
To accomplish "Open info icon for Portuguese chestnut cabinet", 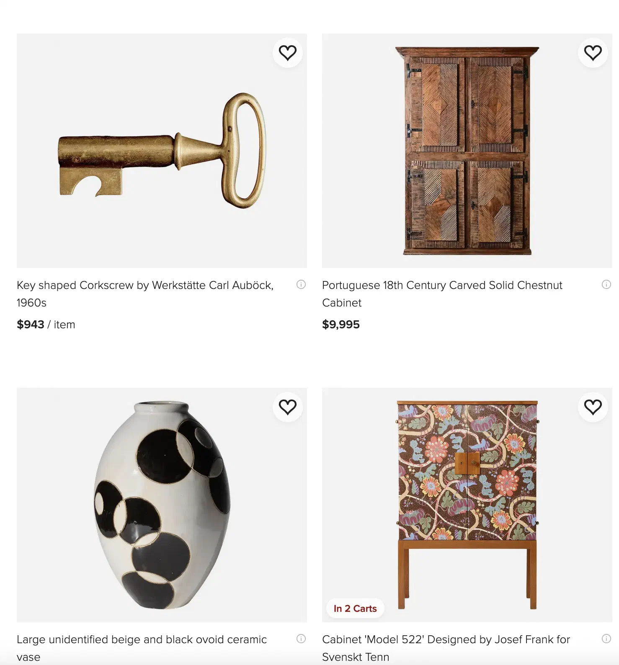I will click(606, 284).
